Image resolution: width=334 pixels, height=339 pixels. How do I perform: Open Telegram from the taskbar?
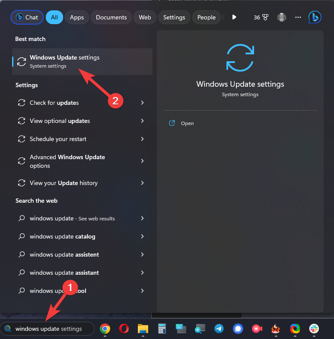[219, 329]
